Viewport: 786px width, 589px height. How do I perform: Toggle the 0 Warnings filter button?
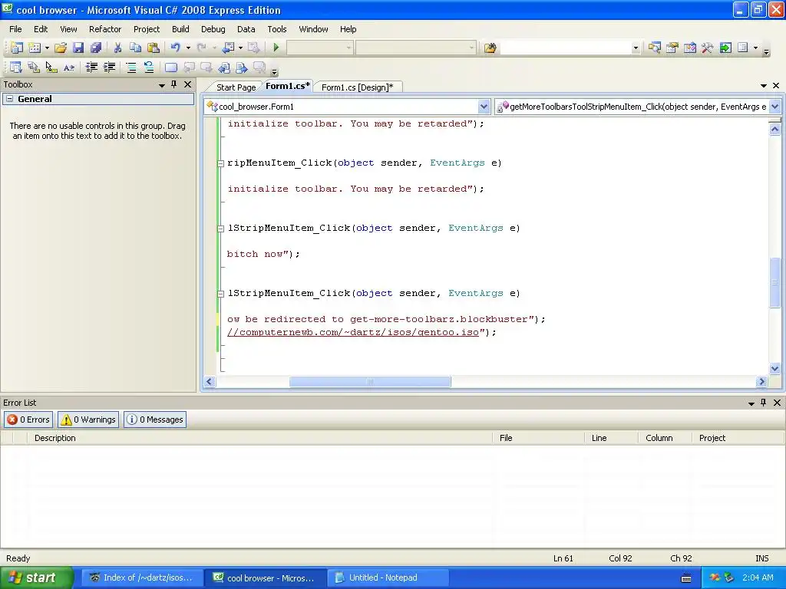click(x=88, y=420)
